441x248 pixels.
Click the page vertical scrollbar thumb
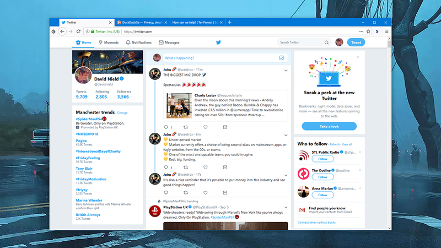pyautogui.click(x=389, y=44)
